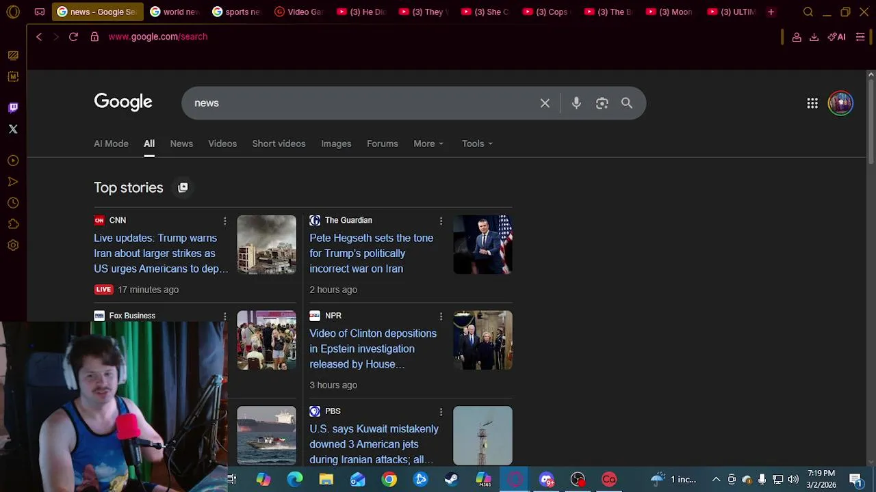Image resolution: width=876 pixels, height=492 pixels.
Task: Open the Player icon in sidebar
Action: pos(13,161)
